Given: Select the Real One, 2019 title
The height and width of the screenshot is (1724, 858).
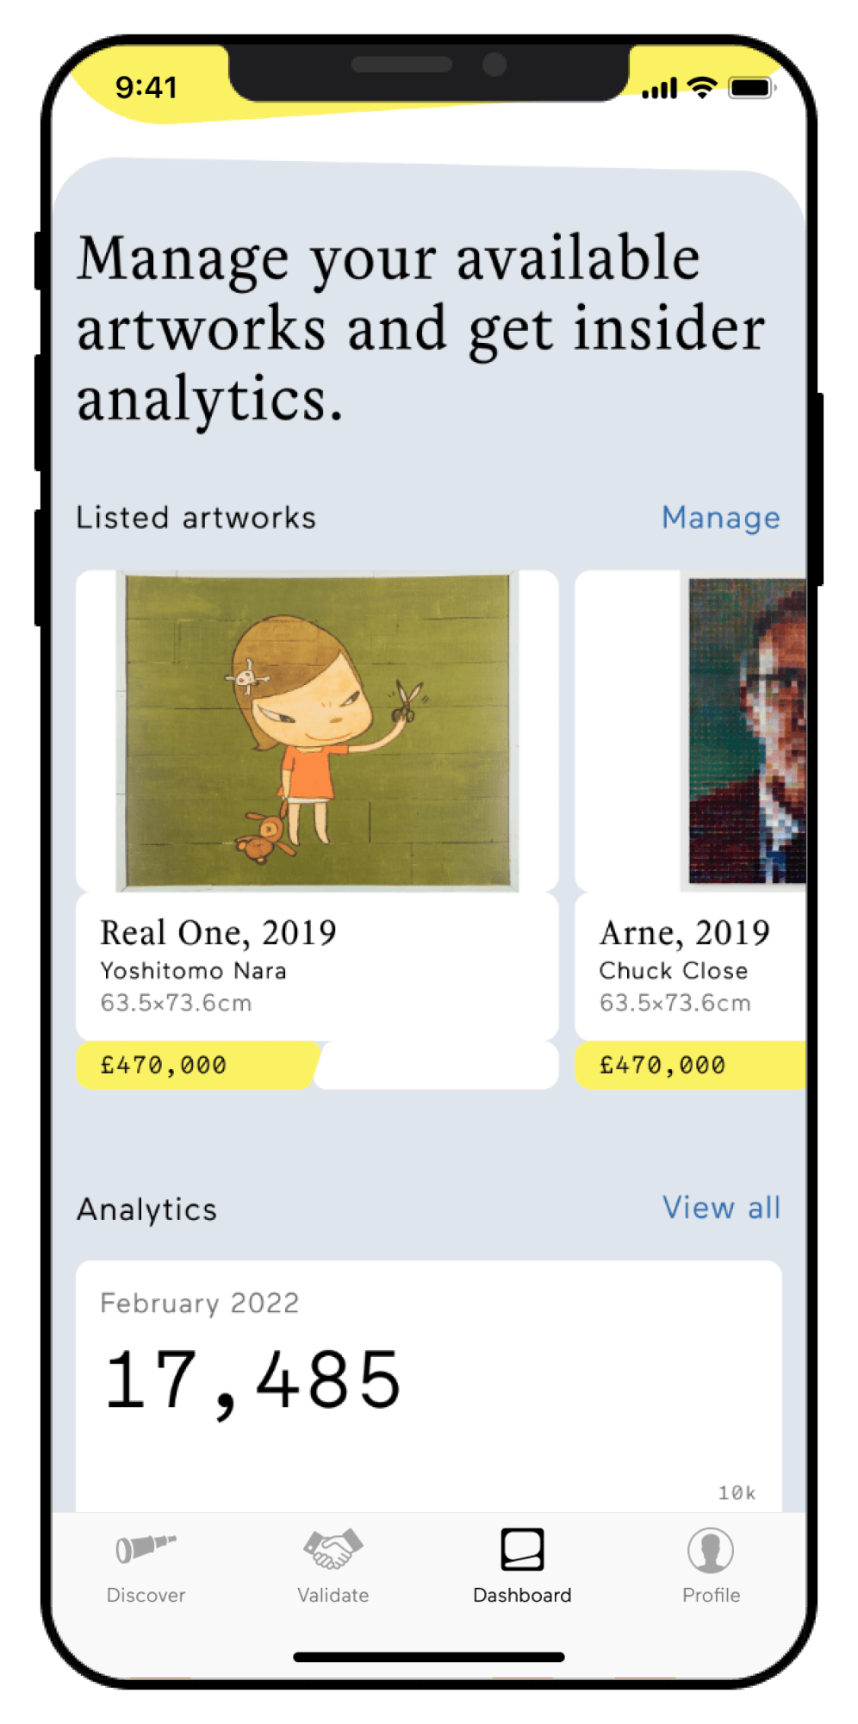Looking at the screenshot, I should point(218,932).
